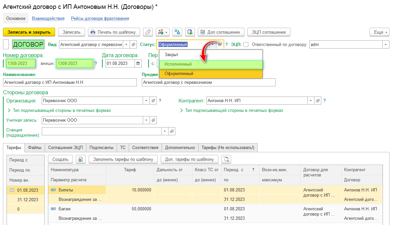Click the data exchange icon in toolbar
395x225 pixels.
177,32
